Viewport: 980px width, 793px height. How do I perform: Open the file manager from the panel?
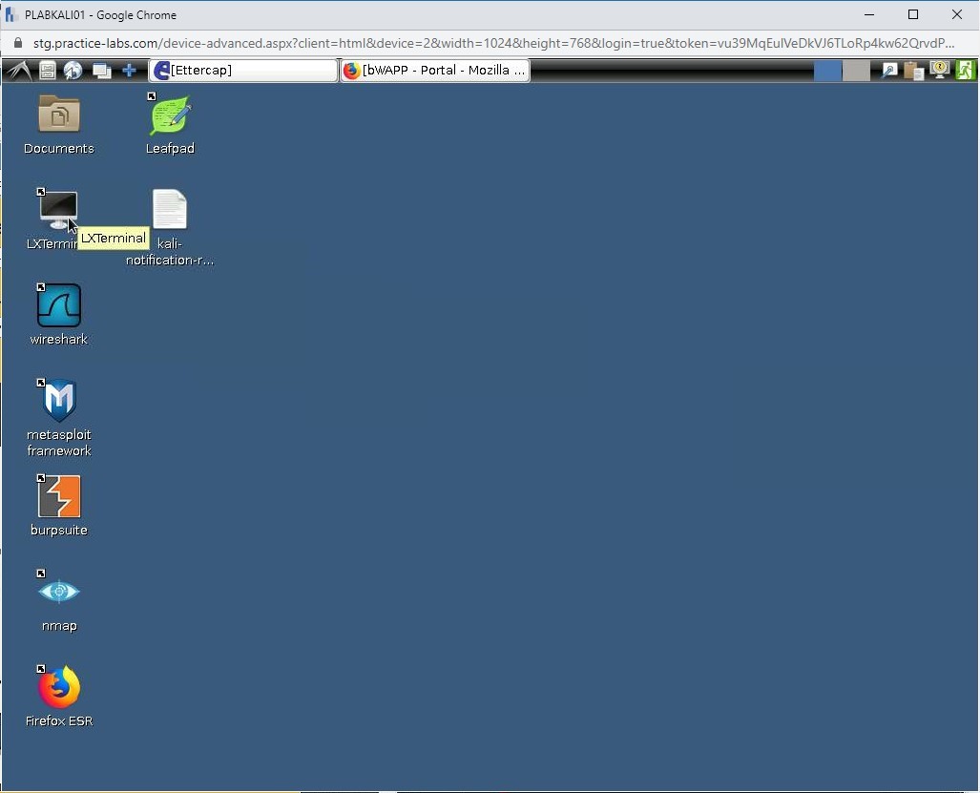[47, 70]
